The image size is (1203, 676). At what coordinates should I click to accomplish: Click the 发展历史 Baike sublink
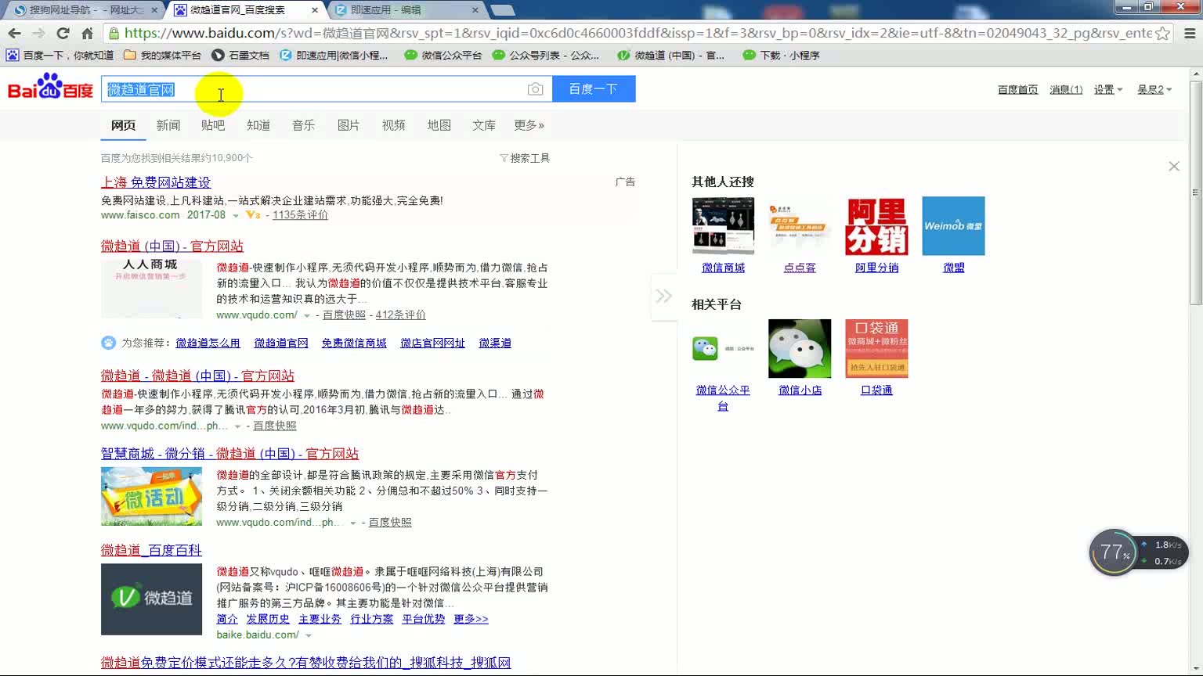[x=268, y=619]
